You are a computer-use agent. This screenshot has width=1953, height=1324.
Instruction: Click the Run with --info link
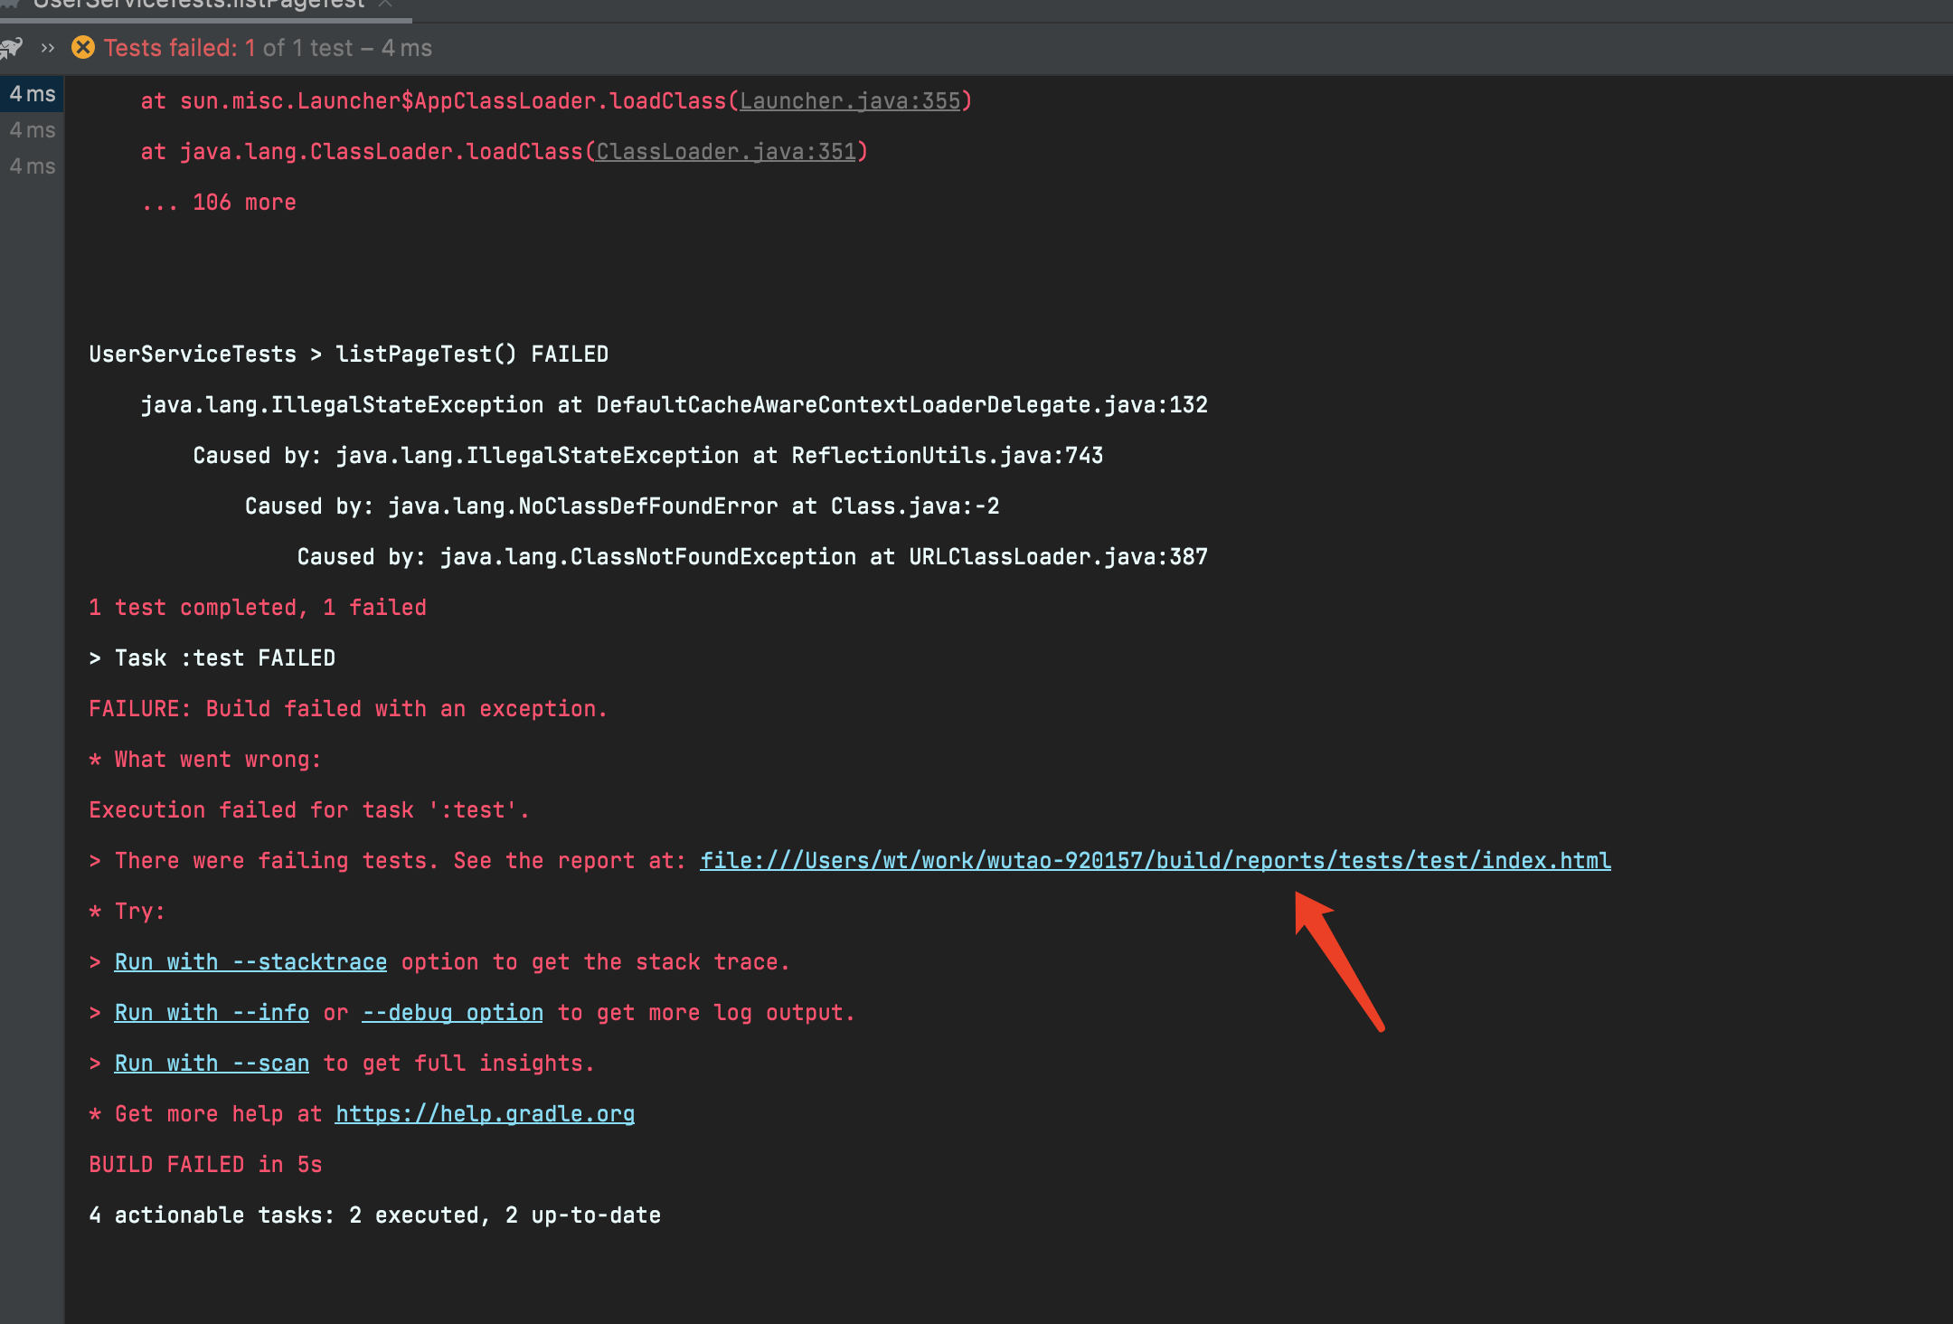212,1013
